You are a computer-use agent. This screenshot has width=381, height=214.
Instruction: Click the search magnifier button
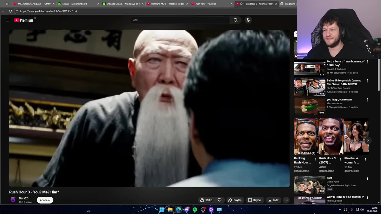pyautogui.click(x=235, y=20)
